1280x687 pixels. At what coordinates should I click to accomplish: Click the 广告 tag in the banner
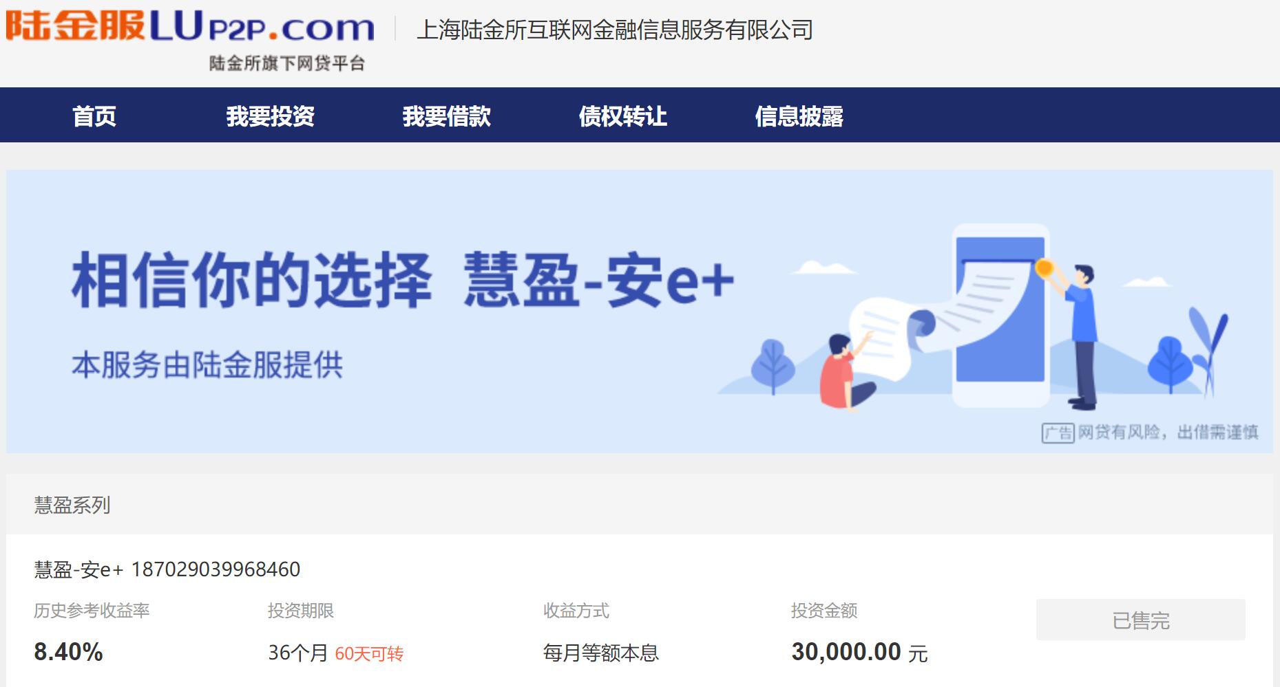pos(1058,433)
